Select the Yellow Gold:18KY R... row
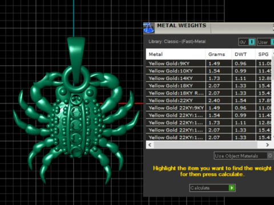Screen dimensions: 274x205 point(209,93)
